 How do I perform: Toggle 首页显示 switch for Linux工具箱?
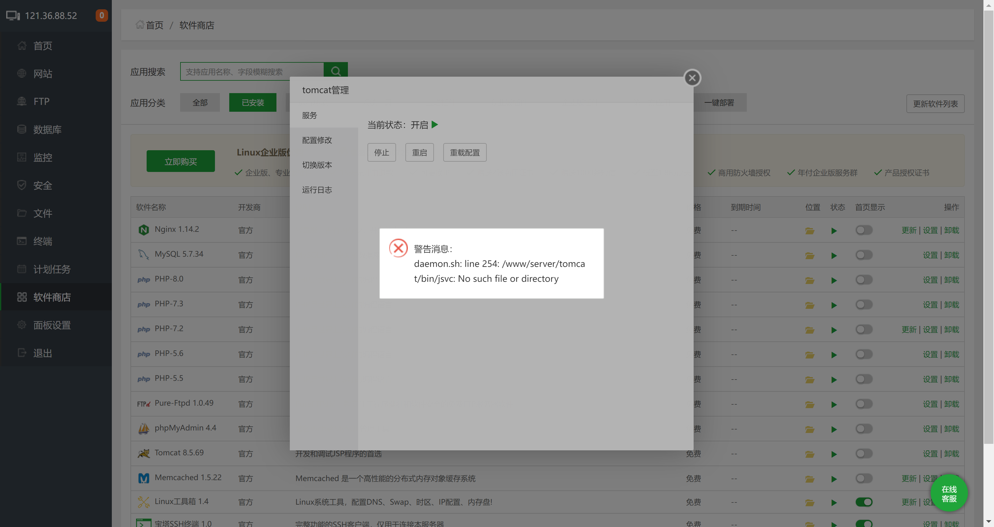point(864,502)
